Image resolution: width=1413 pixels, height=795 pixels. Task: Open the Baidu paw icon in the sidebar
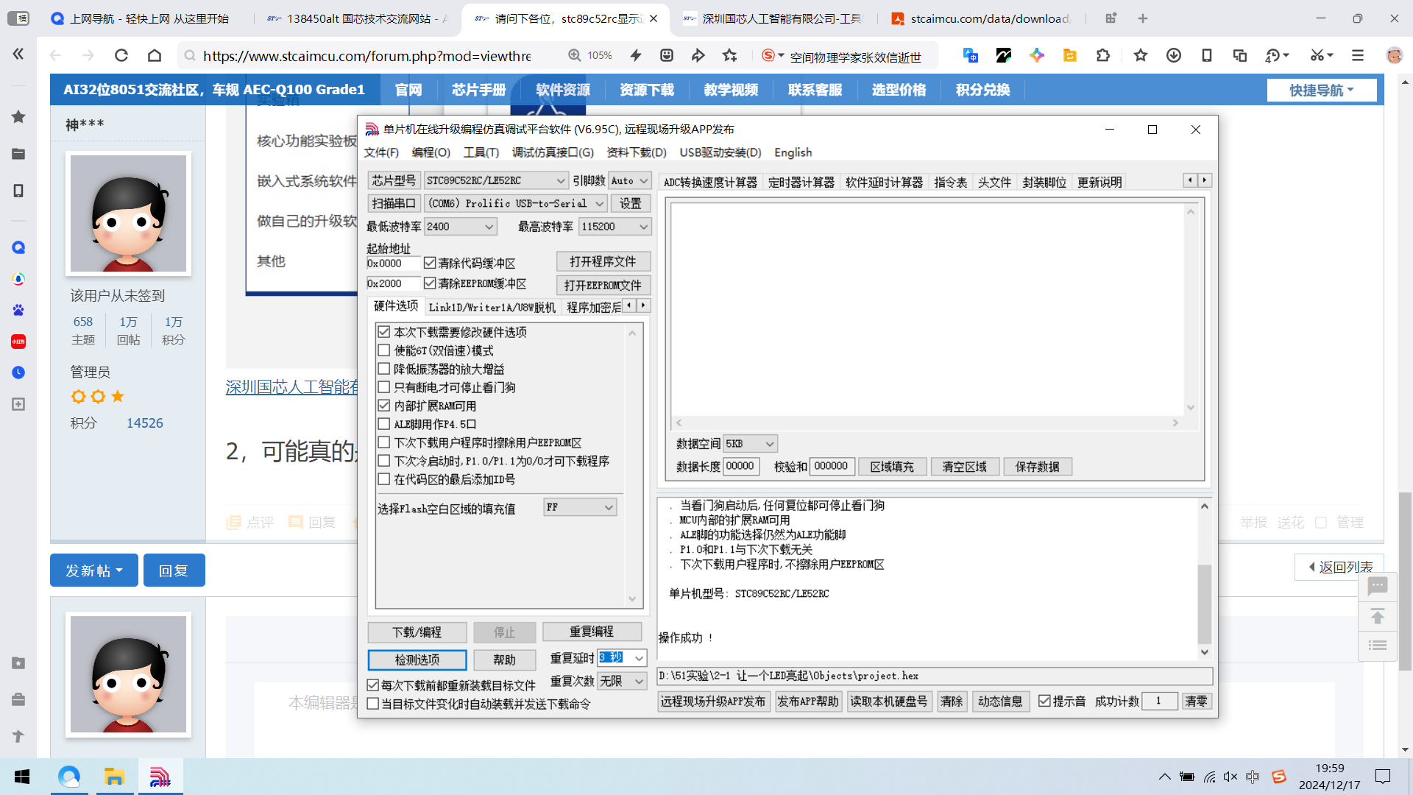coord(18,310)
